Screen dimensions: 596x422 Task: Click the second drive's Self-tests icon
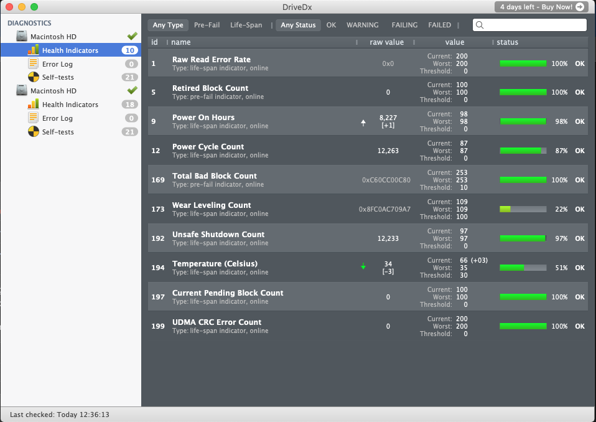[34, 131]
